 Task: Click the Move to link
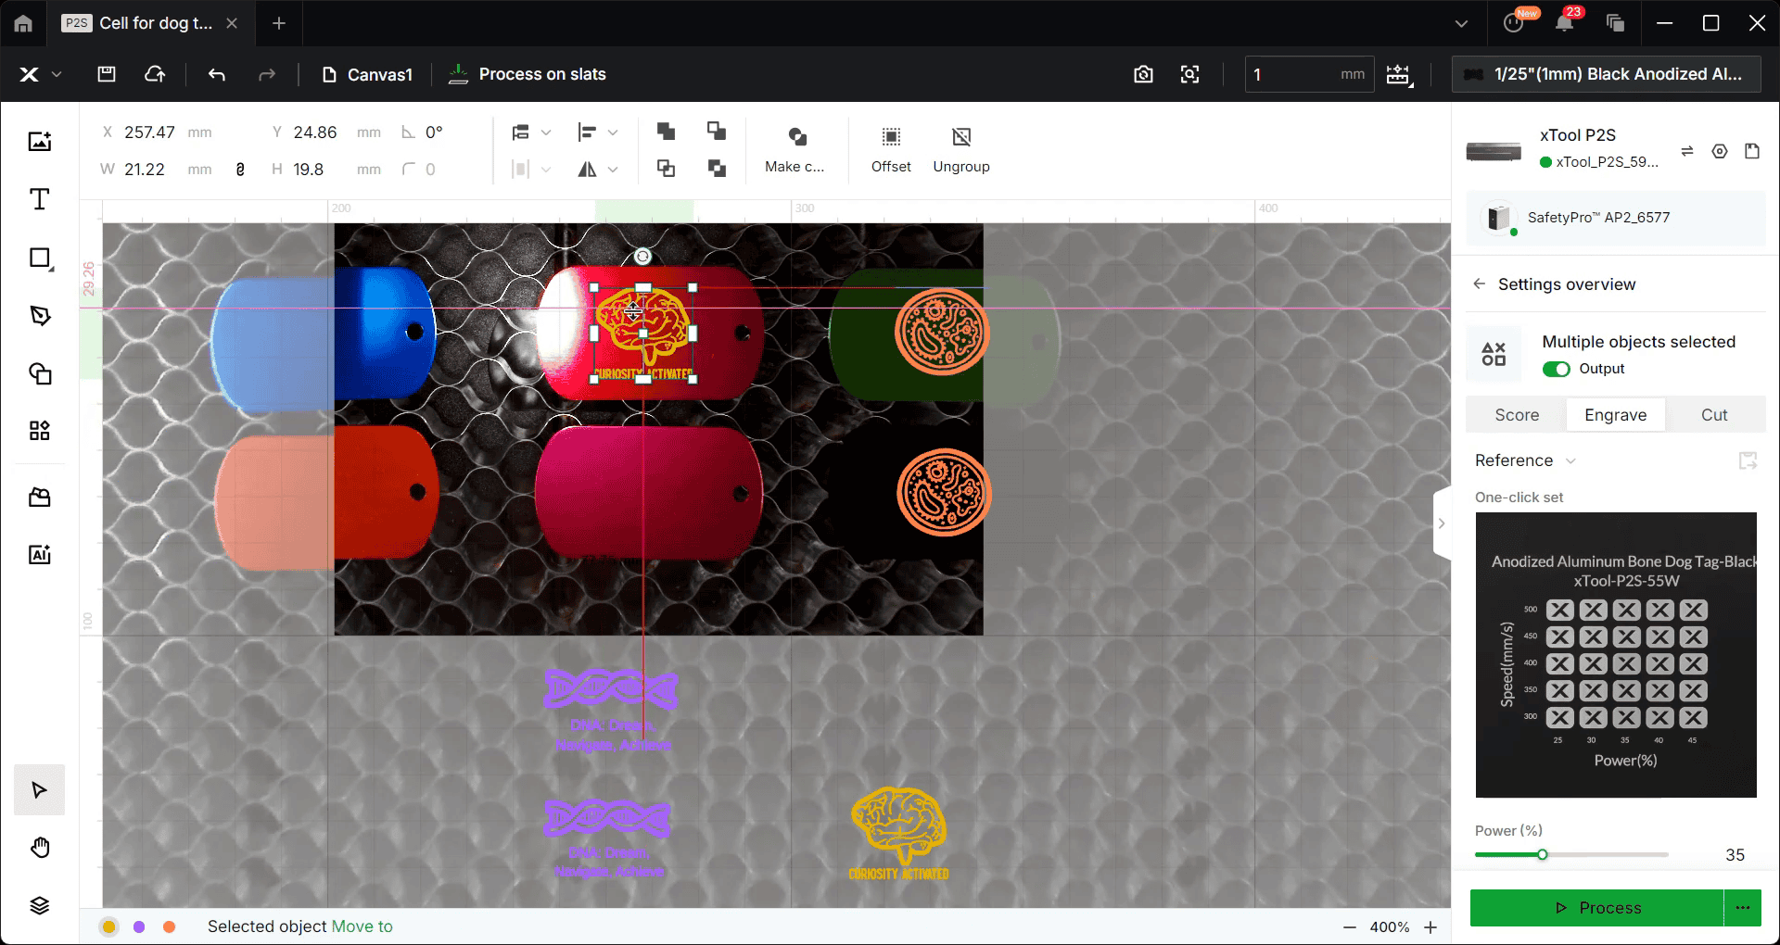click(362, 926)
